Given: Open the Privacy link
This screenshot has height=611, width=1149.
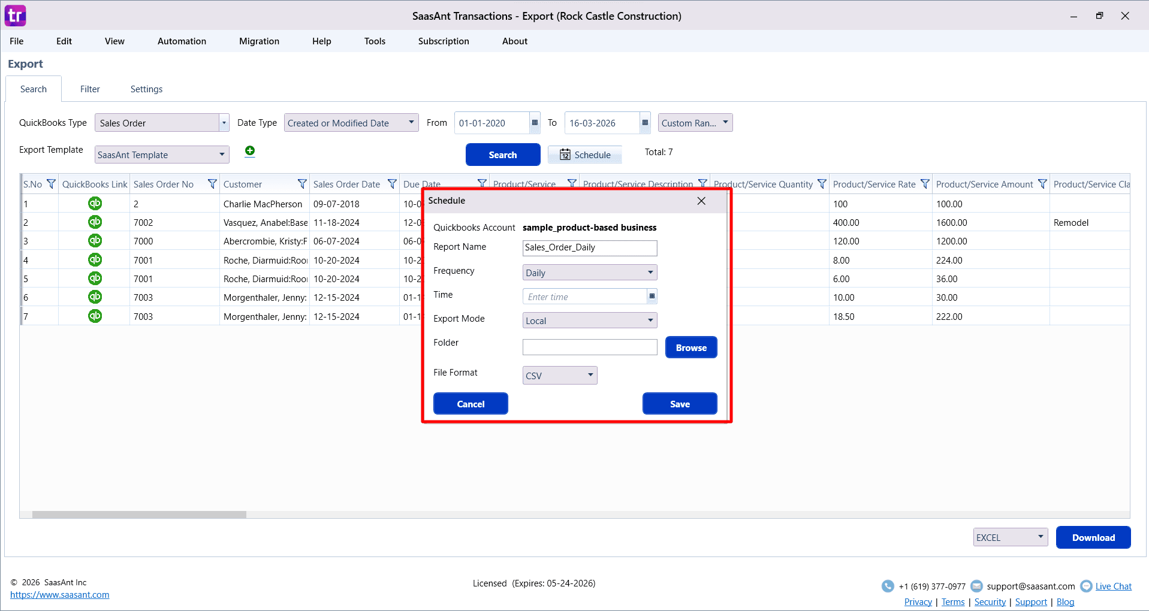Looking at the screenshot, I should point(918,602).
